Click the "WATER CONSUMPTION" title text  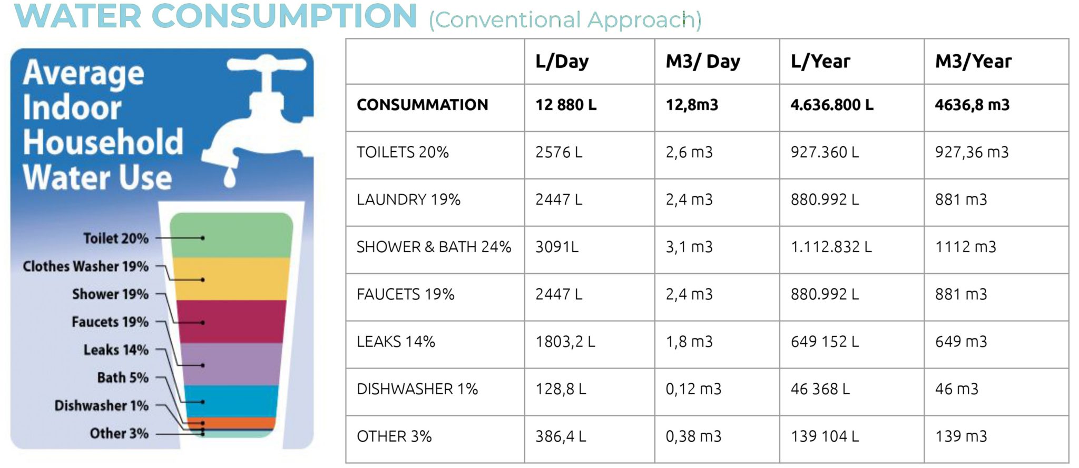click(x=216, y=16)
